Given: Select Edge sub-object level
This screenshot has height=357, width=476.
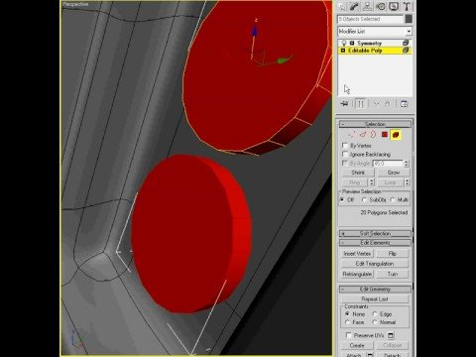Looking at the screenshot, I should (363, 135).
